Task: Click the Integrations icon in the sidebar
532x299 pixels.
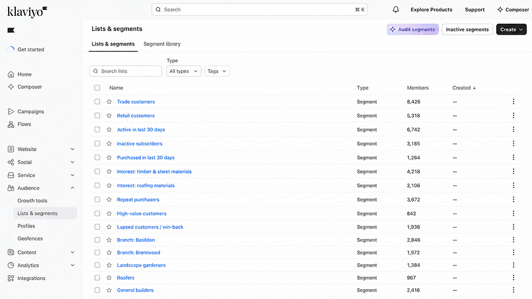Action: [x=11, y=278]
